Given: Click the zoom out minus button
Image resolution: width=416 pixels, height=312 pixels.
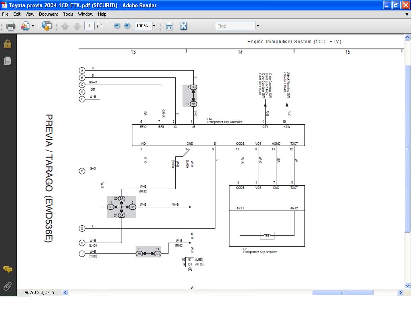Looking at the screenshot, I should (117, 26).
